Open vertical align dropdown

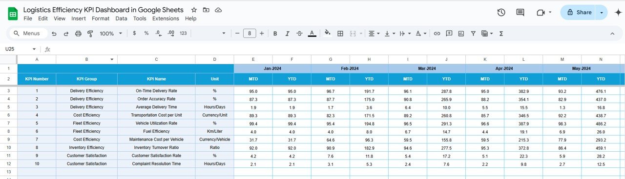[x=390, y=34]
